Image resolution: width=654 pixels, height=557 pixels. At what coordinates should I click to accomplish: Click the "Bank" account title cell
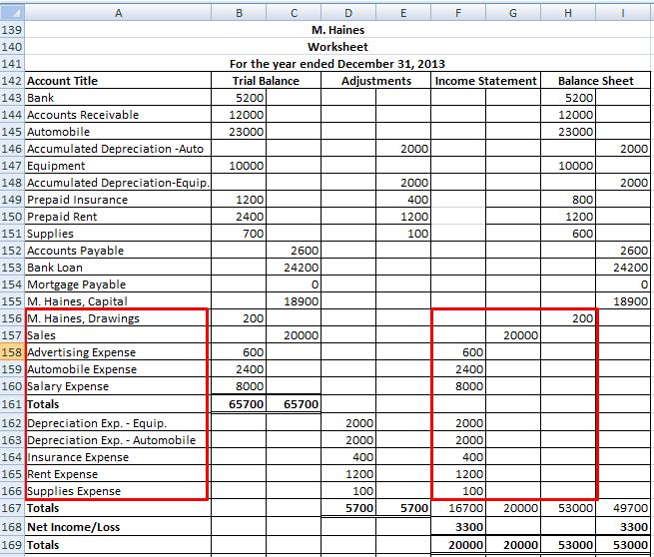click(118, 98)
